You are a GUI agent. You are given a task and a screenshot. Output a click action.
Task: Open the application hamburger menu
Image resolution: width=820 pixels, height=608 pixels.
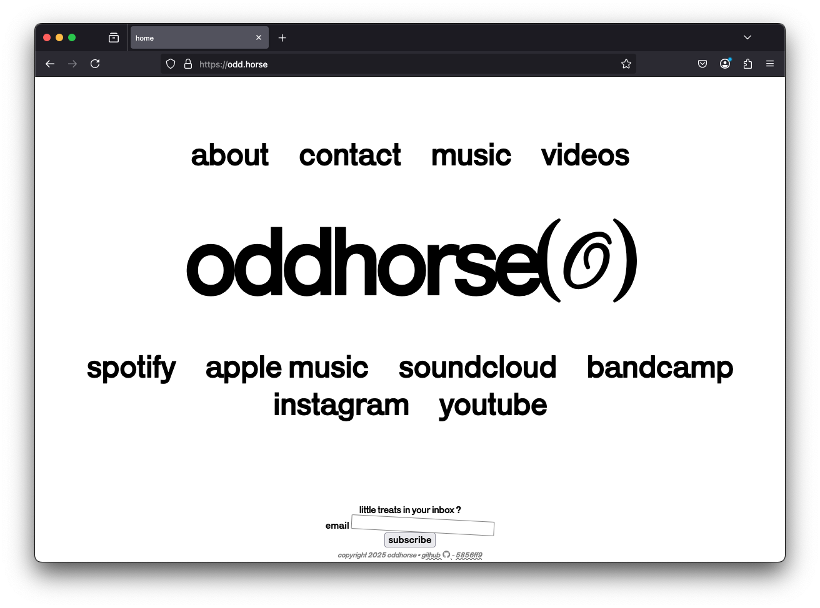[x=770, y=64]
